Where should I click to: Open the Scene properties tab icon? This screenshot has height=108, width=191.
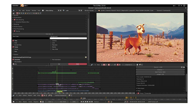(21, 13)
